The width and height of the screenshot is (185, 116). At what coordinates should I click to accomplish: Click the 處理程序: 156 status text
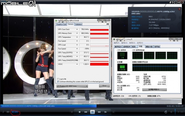119,96
